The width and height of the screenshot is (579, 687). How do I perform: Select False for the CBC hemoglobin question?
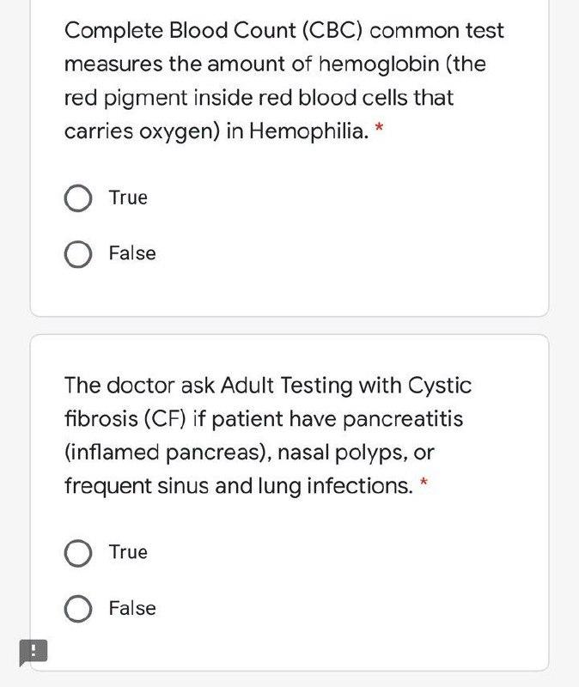[78, 253]
